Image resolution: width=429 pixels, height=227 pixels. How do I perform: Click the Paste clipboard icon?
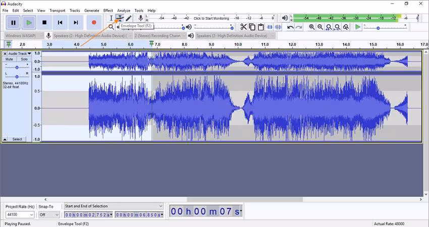click(x=261, y=27)
